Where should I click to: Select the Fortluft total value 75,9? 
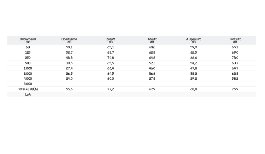pyautogui.click(x=235, y=89)
